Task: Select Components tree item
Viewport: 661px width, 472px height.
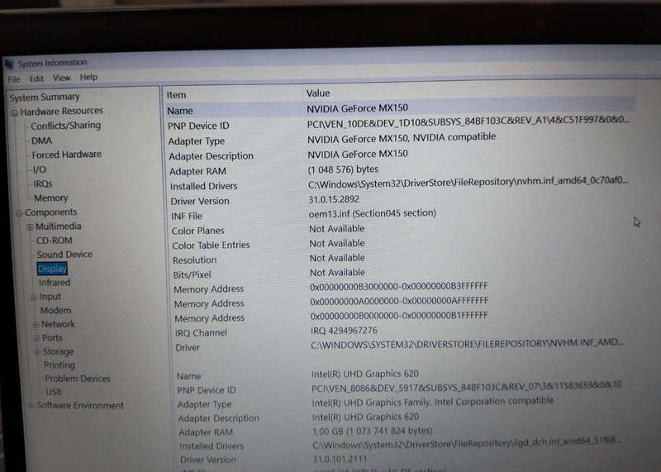Action: coord(50,212)
